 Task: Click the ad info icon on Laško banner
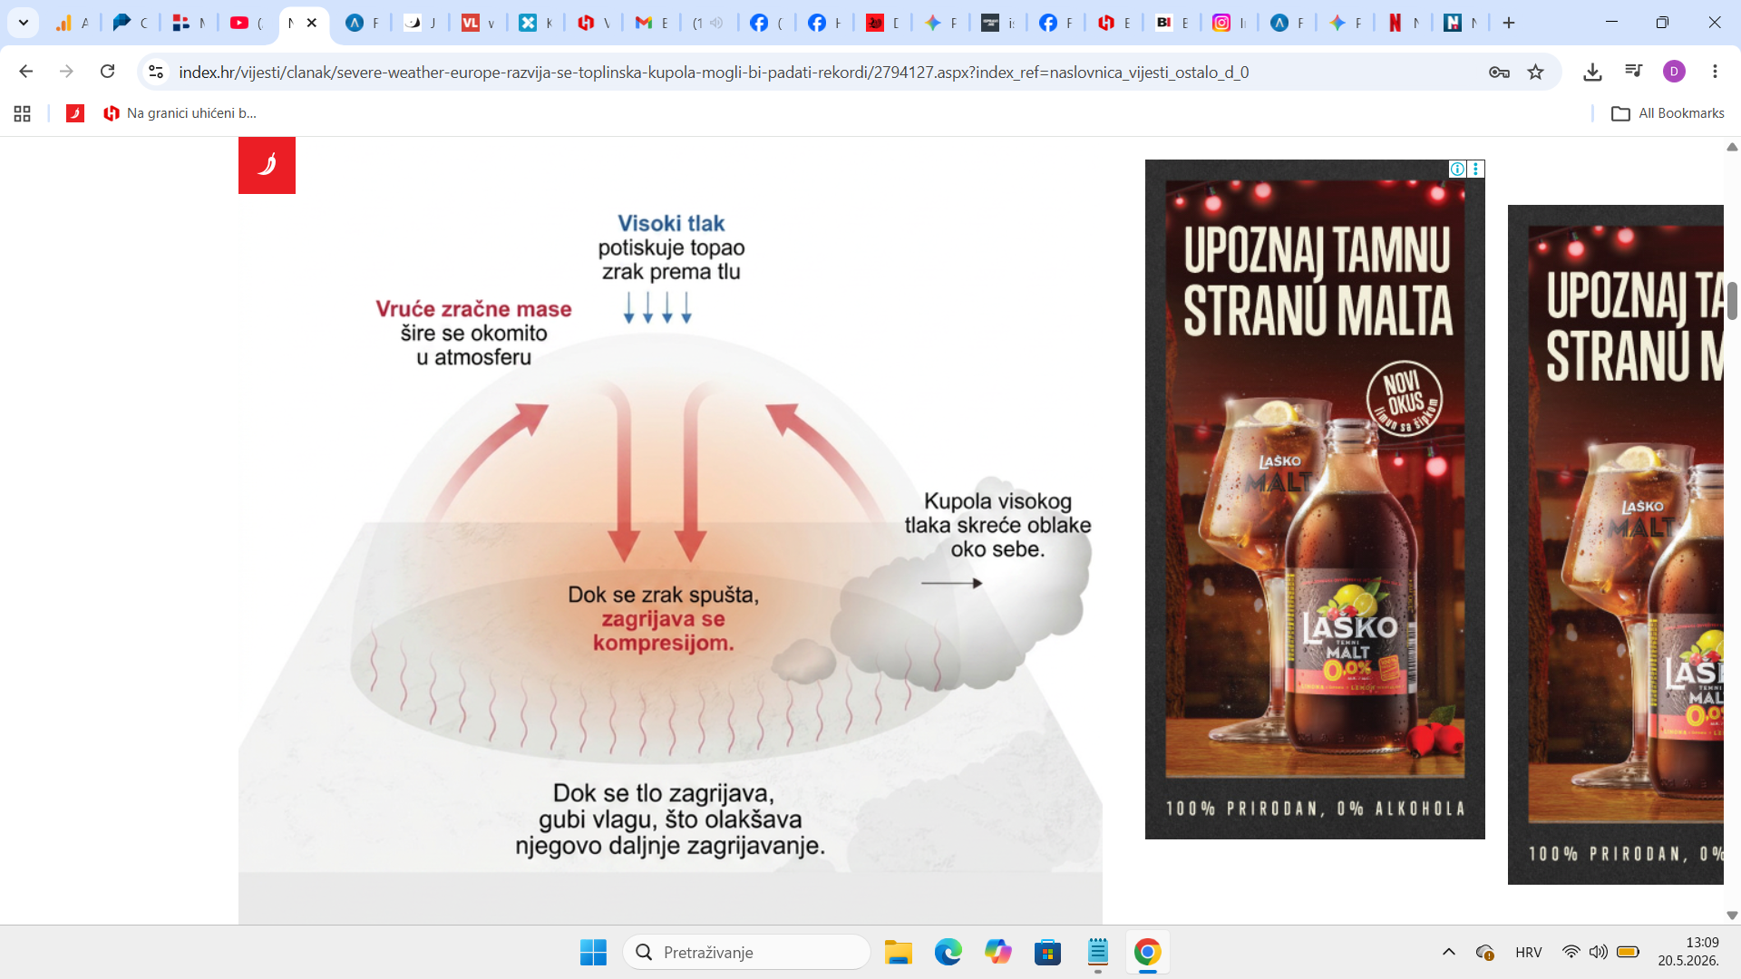pyautogui.click(x=1457, y=169)
